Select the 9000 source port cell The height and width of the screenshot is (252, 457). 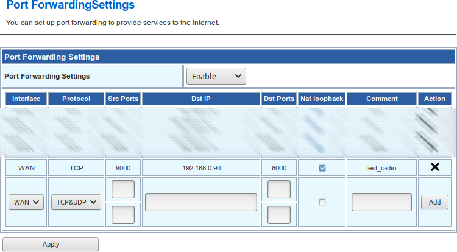(123, 168)
